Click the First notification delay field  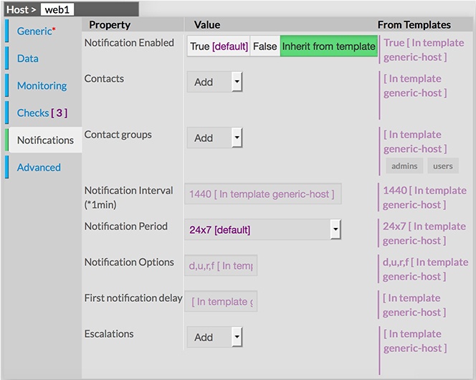point(221,302)
